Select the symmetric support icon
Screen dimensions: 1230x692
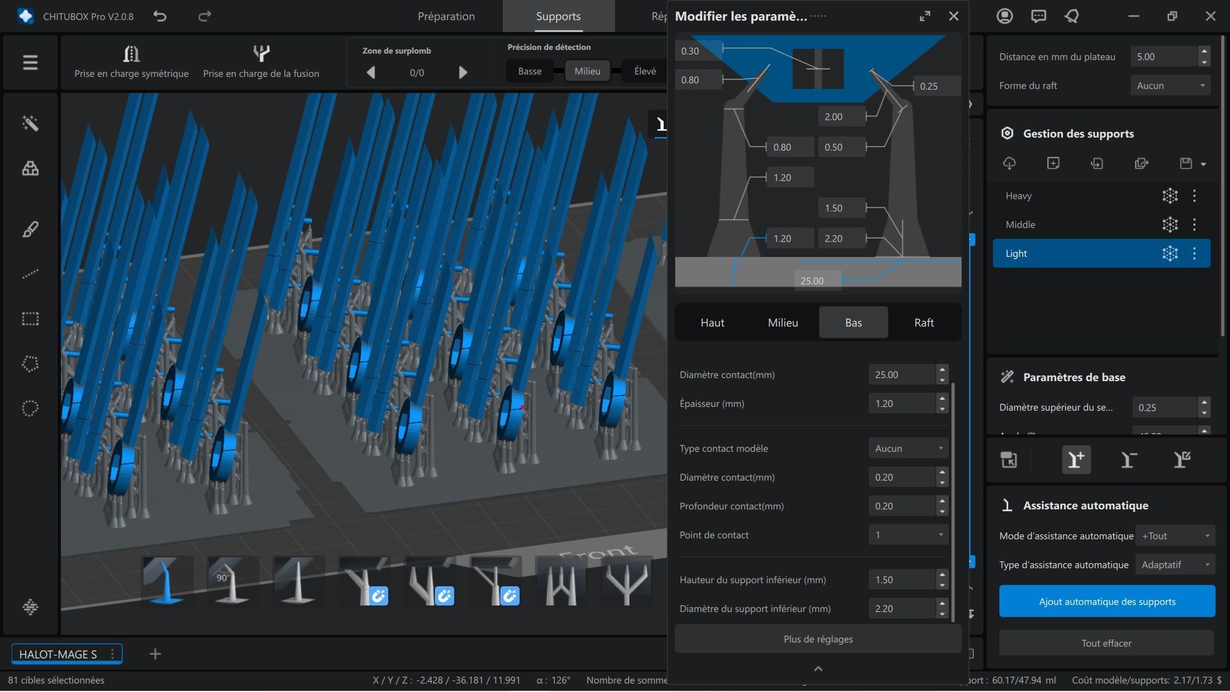click(x=131, y=54)
